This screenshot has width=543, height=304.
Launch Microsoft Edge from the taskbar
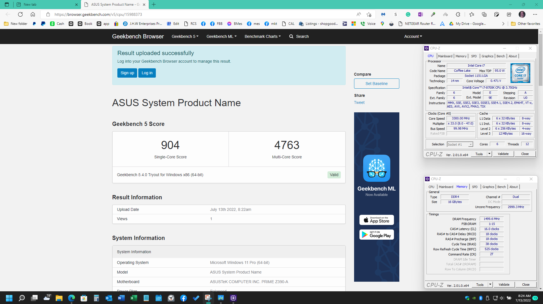[72, 298]
